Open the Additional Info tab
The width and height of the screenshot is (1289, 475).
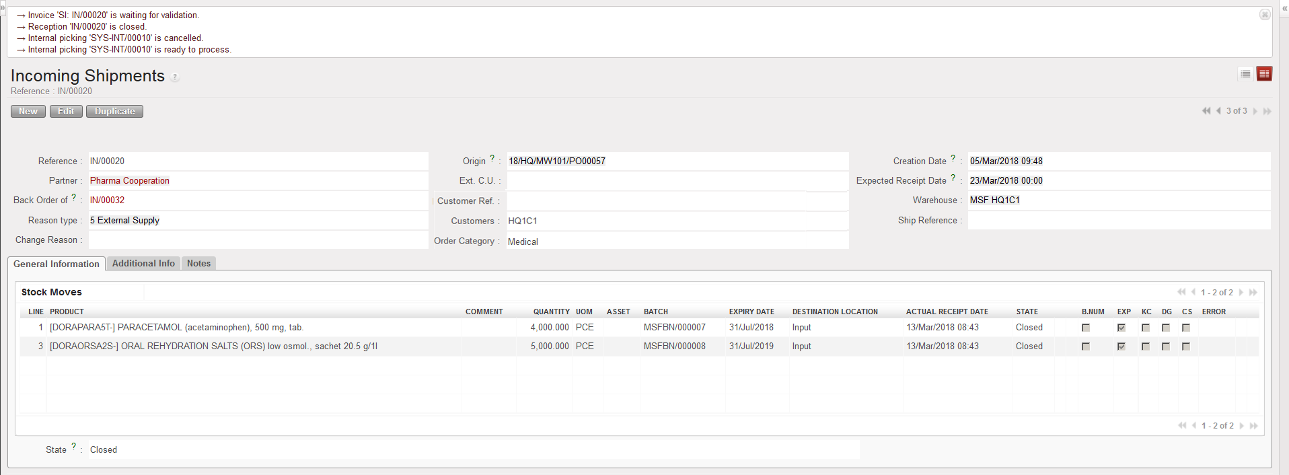pos(143,264)
